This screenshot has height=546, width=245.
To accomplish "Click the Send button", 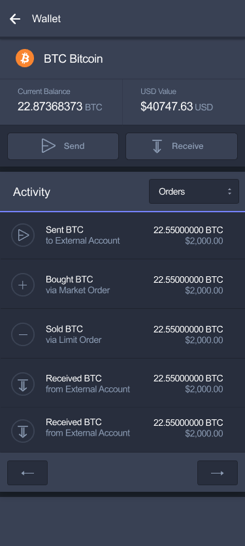I will point(63,146).
